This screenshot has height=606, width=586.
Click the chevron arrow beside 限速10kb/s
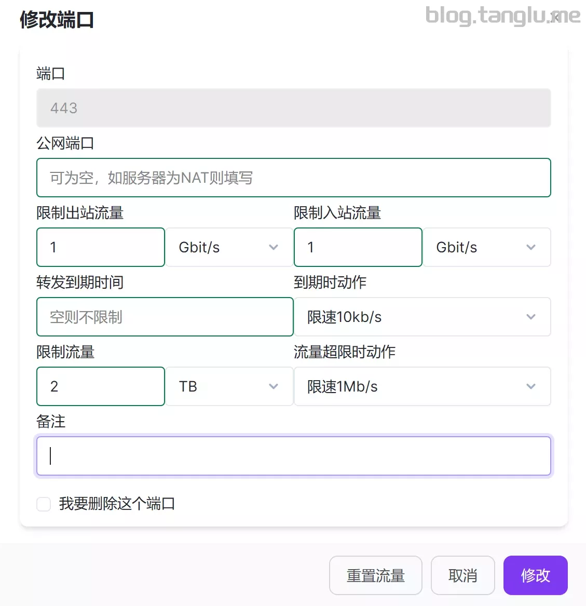[530, 317]
